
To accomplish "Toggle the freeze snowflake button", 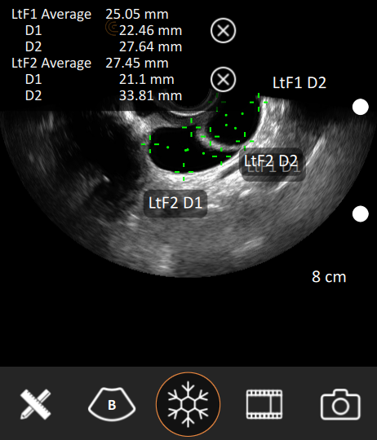I will [x=188, y=404].
